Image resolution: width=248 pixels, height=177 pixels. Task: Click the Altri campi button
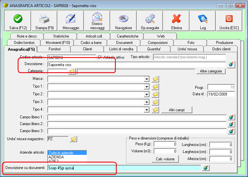point(177,110)
